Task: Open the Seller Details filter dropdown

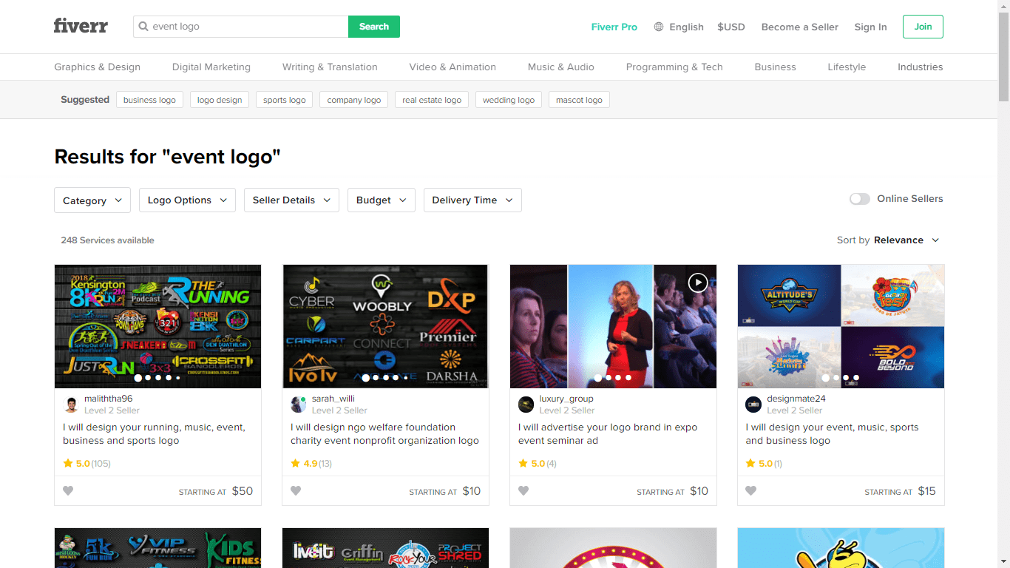Action: pyautogui.click(x=291, y=200)
